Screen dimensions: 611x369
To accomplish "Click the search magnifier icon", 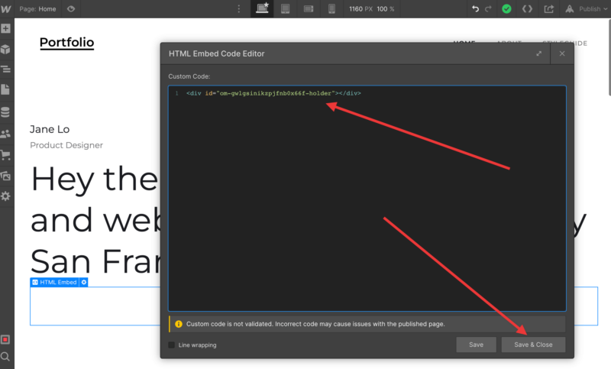I will coord(5,357).
